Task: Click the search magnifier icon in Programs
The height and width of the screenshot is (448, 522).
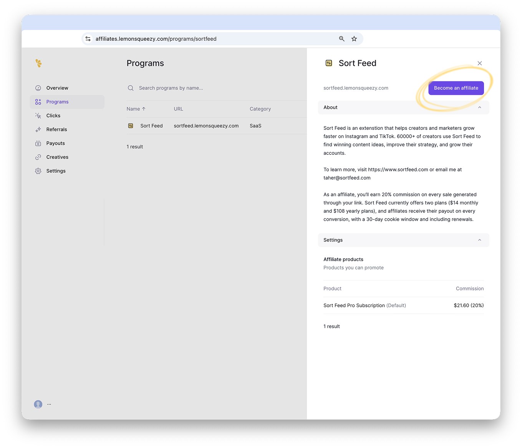Action: [x=131, y=88]
